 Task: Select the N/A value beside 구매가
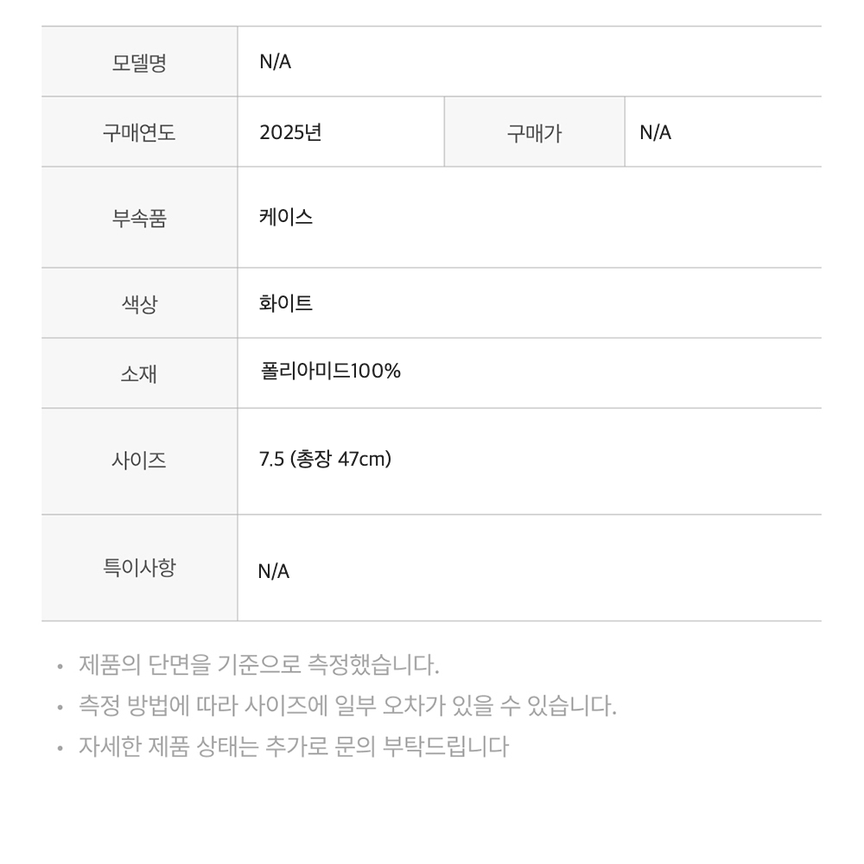pos(655,132)
